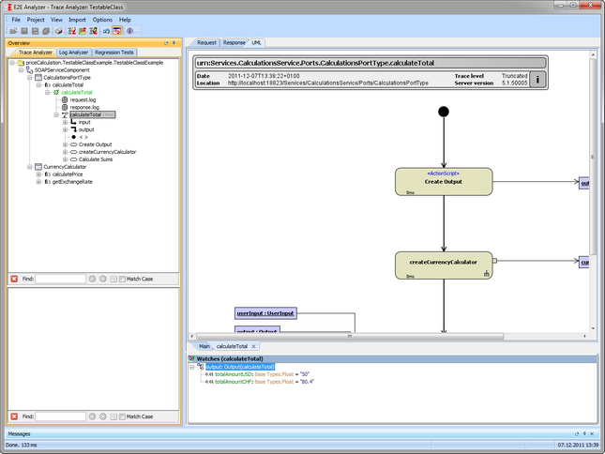Select the Create Output action node in the diagram

click(x=442, y=181)
